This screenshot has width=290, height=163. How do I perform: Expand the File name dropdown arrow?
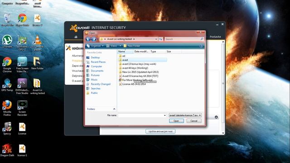tap(165, 115)
